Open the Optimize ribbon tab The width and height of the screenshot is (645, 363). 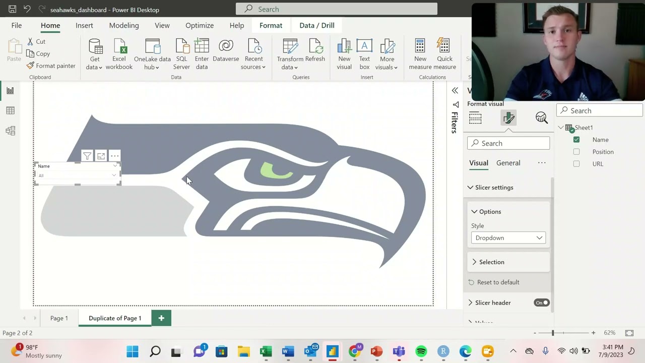[200, 25]
